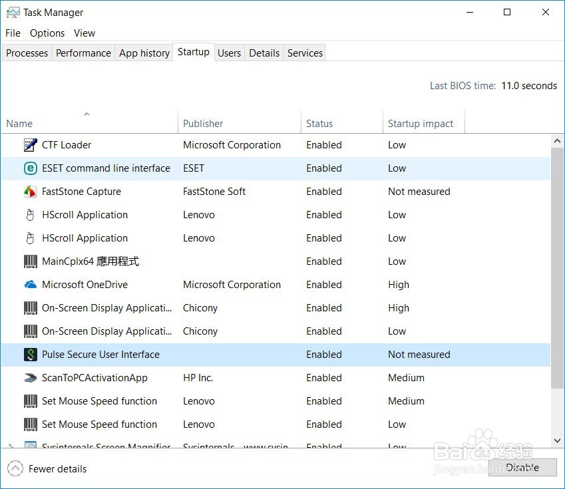Open the File menu
Viewport: 565px width, 489px height.
[13, 33]
